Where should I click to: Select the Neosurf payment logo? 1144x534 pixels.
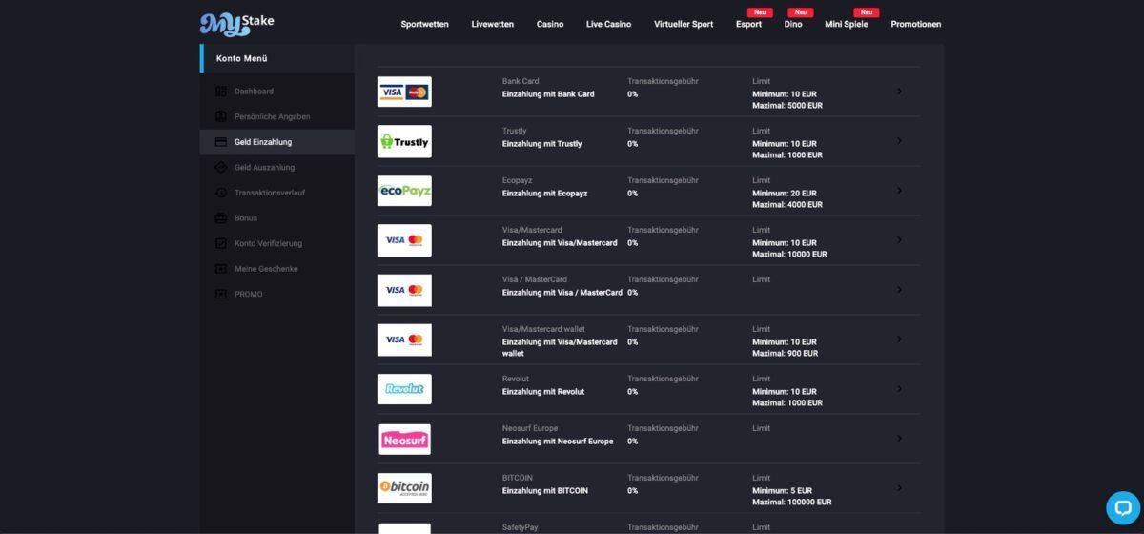click(x=404, y=439)
